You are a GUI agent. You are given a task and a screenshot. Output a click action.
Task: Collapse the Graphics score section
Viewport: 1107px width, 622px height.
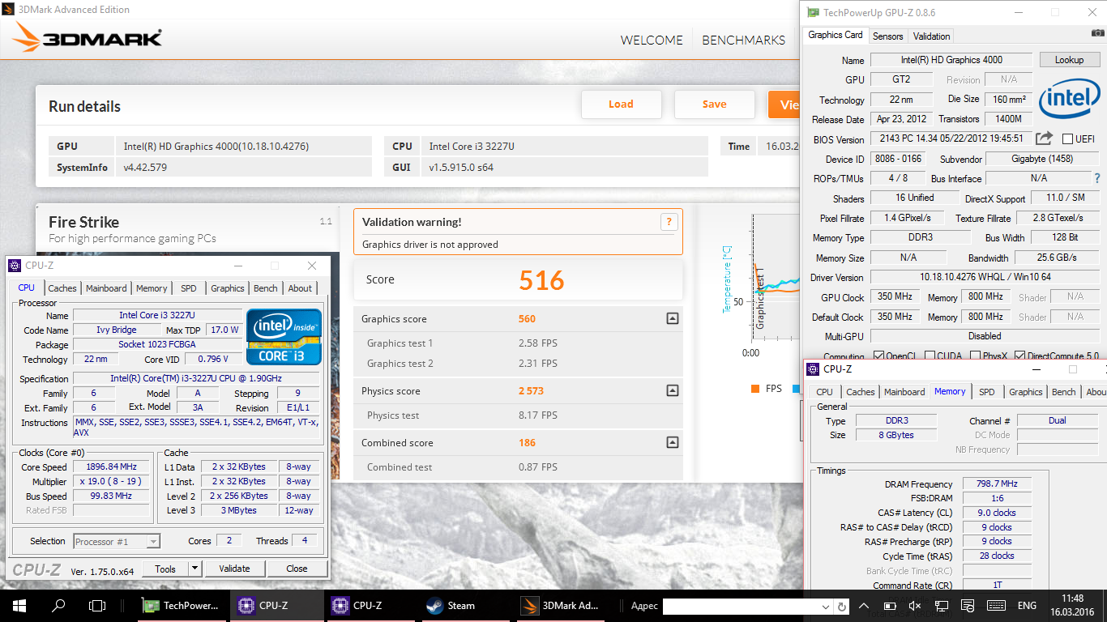point(672,318)
